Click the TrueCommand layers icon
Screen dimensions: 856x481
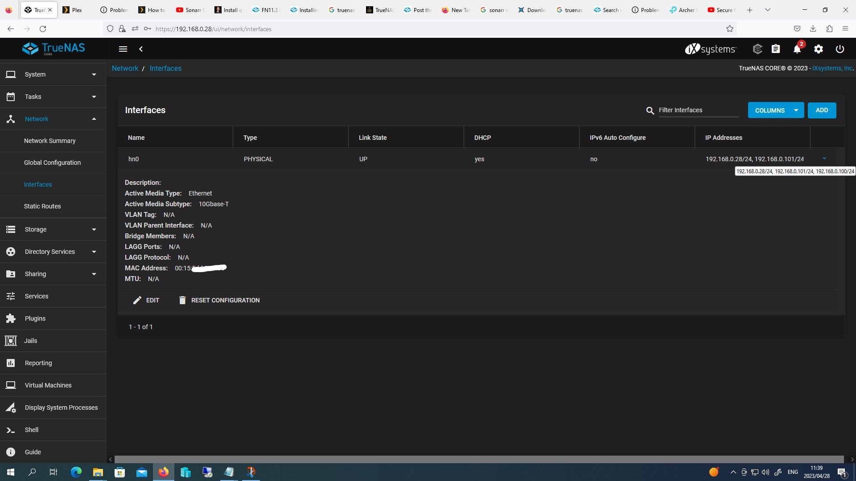(757, 49)
